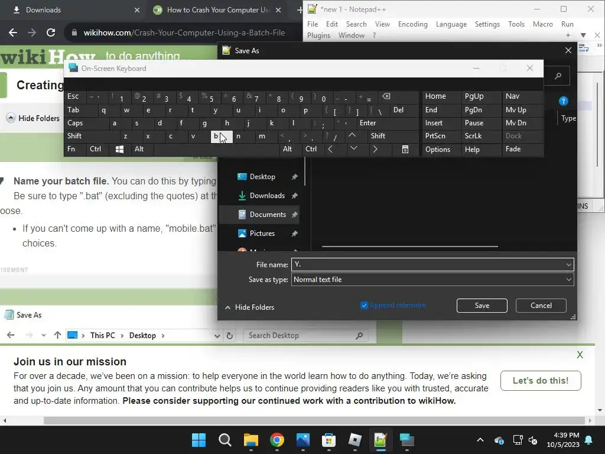Show hidden system tray icons chevron
Screen dimensions: 605x454
(480, 440)
